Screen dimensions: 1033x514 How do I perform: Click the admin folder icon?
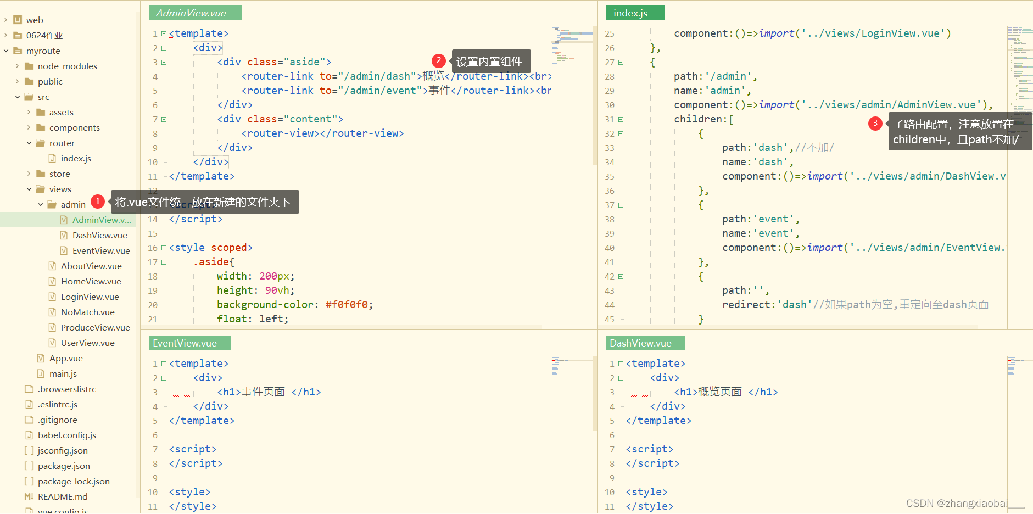52,204
